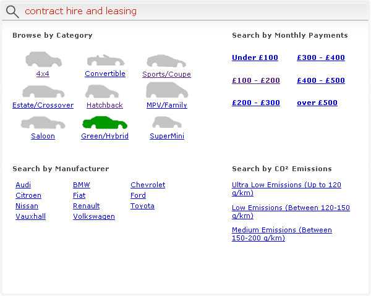Click the SuperMini car silhouette icon
Screen dimensions: 371x296
click(167, 122)
